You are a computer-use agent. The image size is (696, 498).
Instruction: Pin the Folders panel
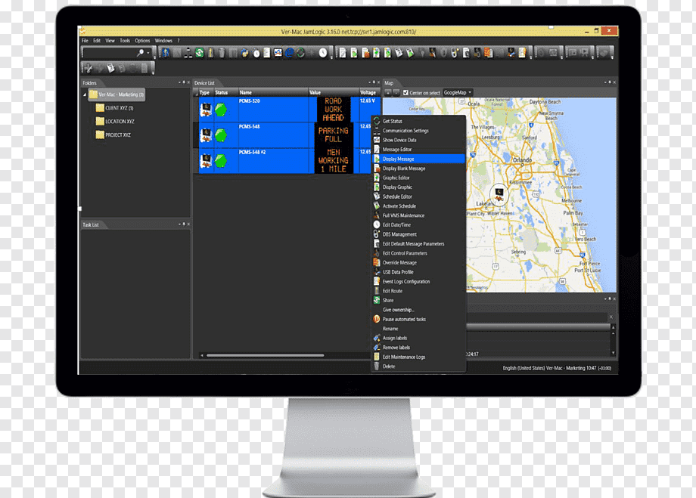click(184, 82)
